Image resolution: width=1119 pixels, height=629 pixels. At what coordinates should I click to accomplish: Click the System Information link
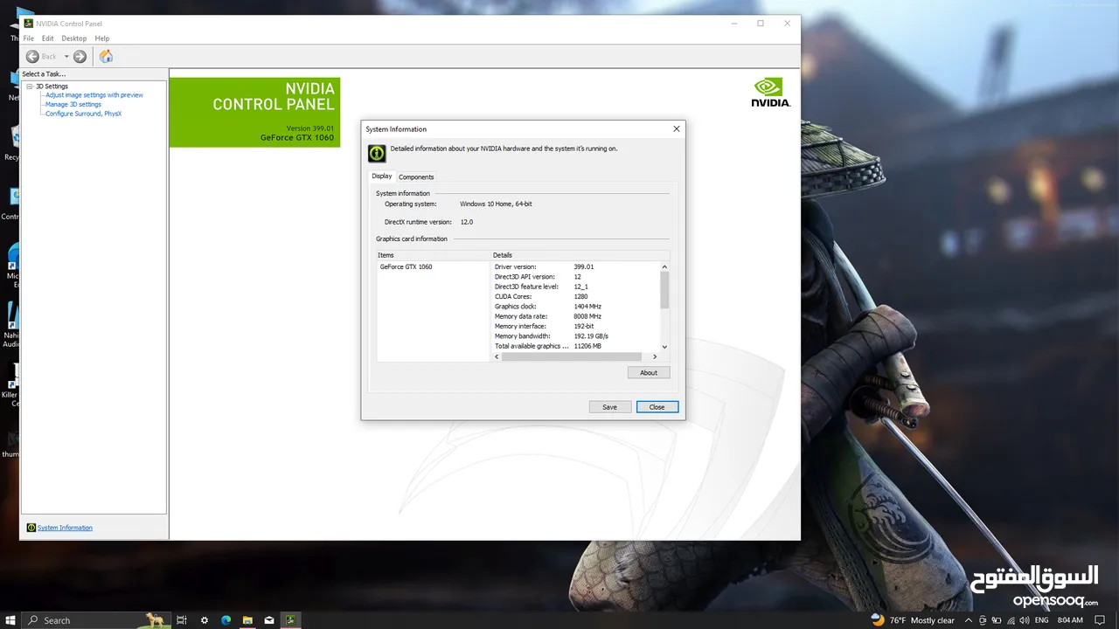pyautogui.click(x=65, y=528)
